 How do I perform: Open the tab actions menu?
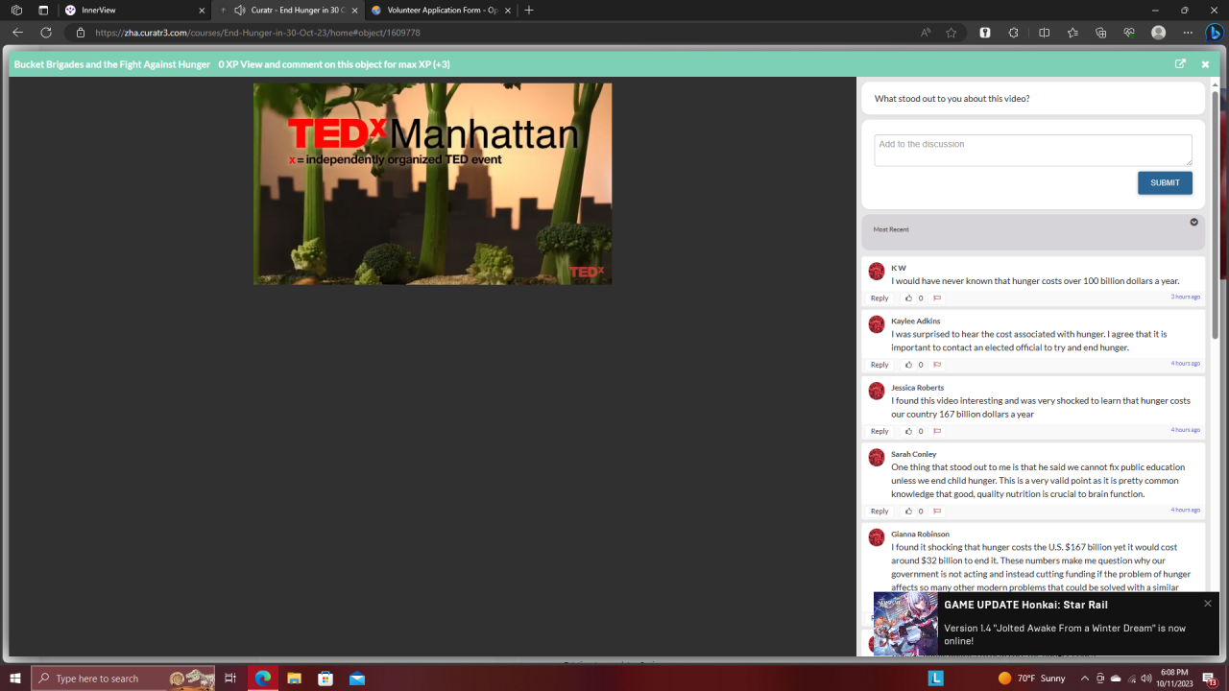[43, 11]
